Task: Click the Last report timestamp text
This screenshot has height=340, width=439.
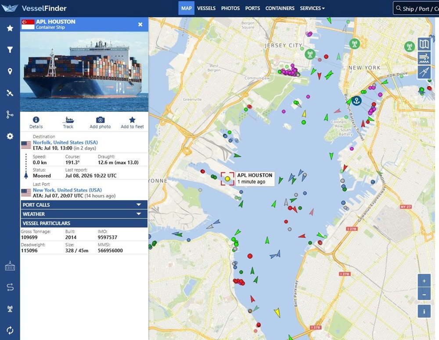Action: click(x=91, y=176)
